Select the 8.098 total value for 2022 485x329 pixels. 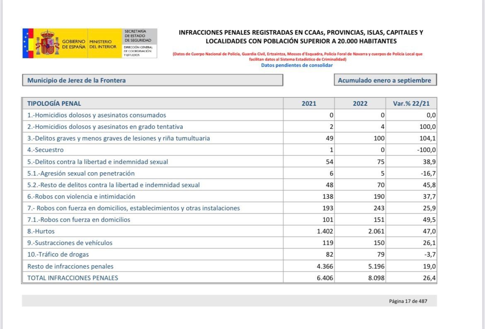pos(376,278)
